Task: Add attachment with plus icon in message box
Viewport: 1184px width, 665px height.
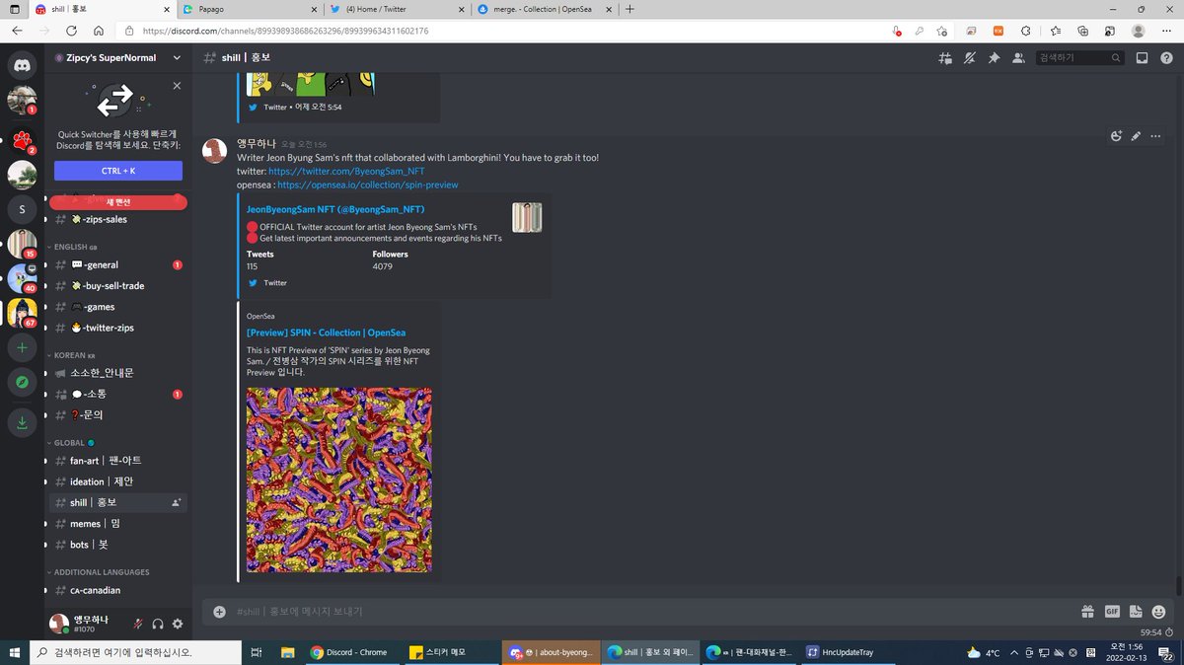Action: tap(219, 612)
